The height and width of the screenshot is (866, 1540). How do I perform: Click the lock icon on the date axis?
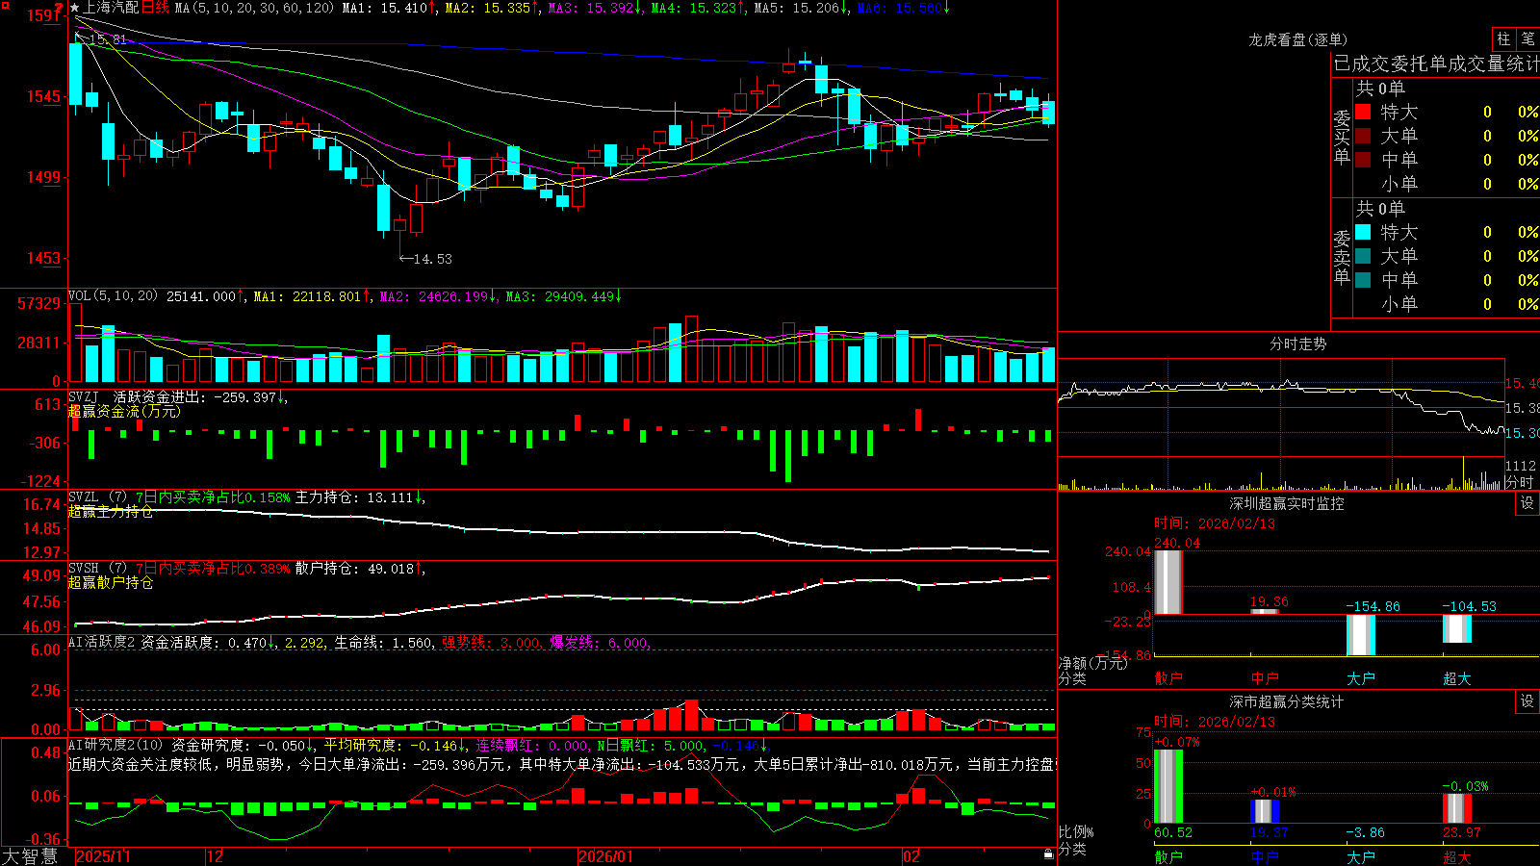pos(1048,854)
